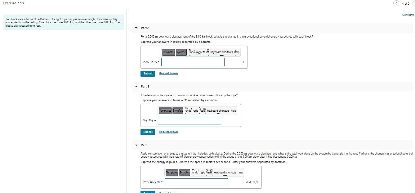Viewport: 415px width, 193px height.
Task: Click Request Answer under Part A
Action: tap(169, 73)
